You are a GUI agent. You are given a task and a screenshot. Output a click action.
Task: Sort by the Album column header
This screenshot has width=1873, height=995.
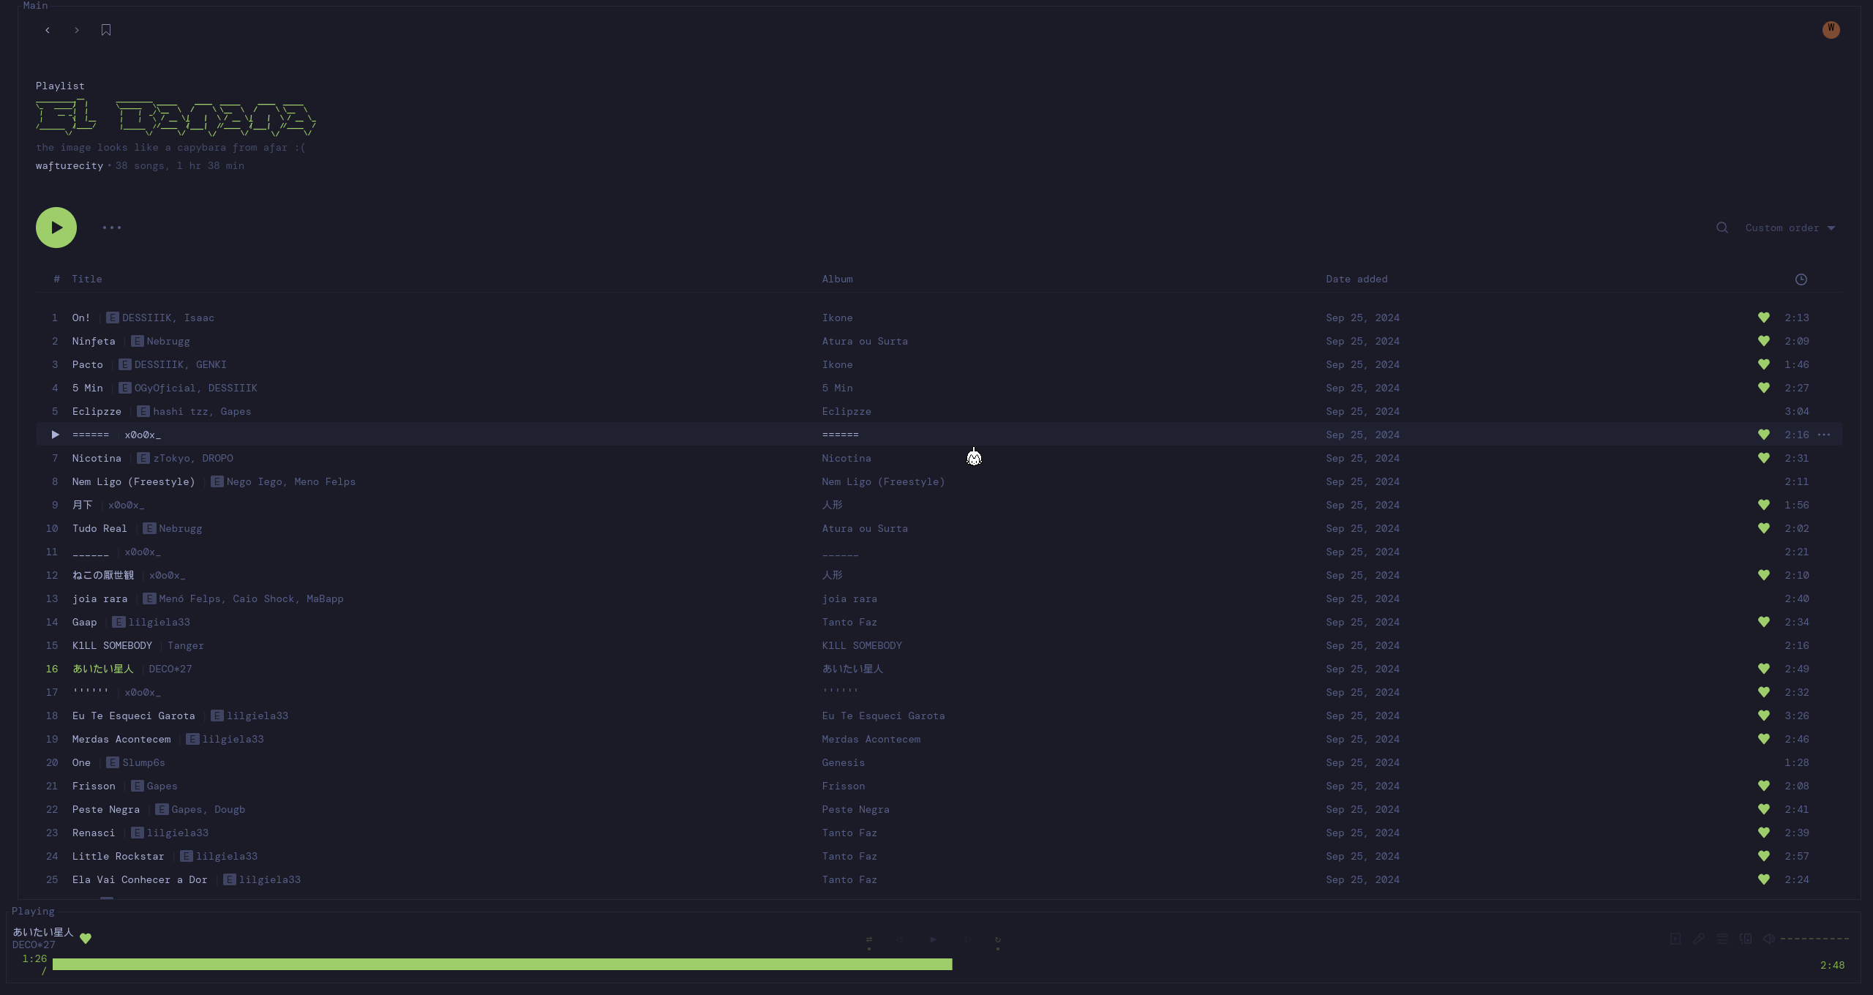coord(837,279)
